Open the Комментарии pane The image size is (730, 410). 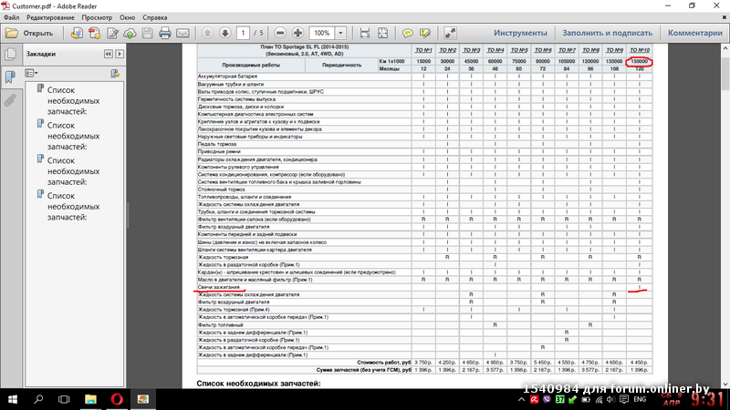click(x=695, y=33)
